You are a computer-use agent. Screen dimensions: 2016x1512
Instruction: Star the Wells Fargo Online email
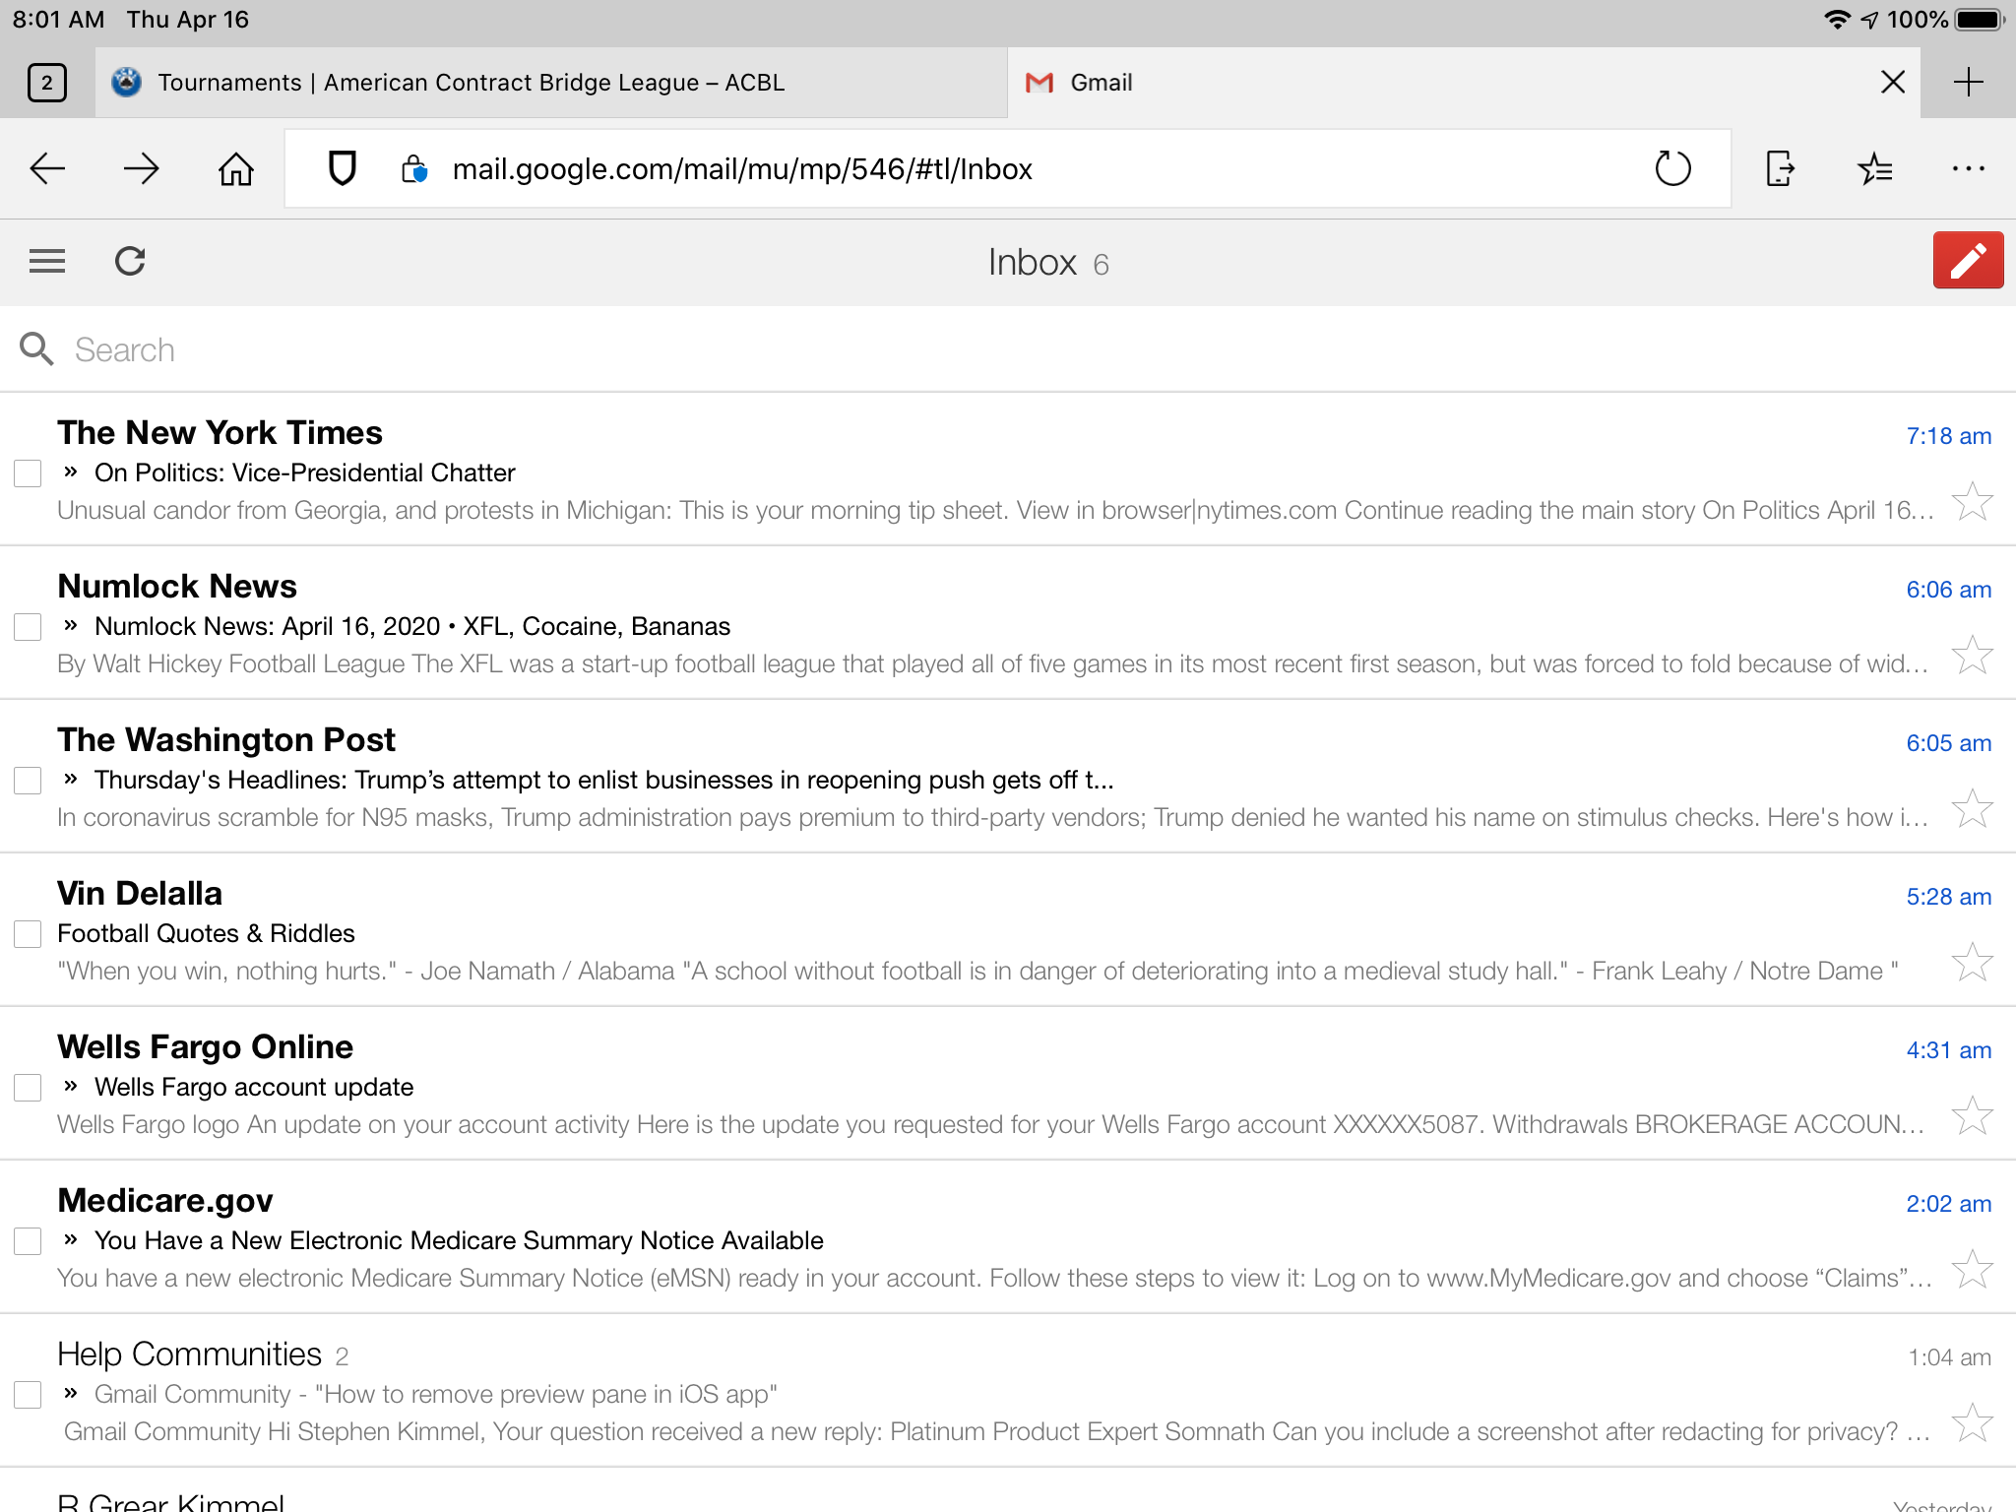1973,1116
